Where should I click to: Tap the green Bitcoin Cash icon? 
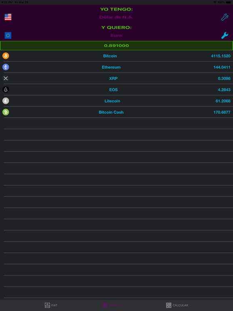point(6,112)
